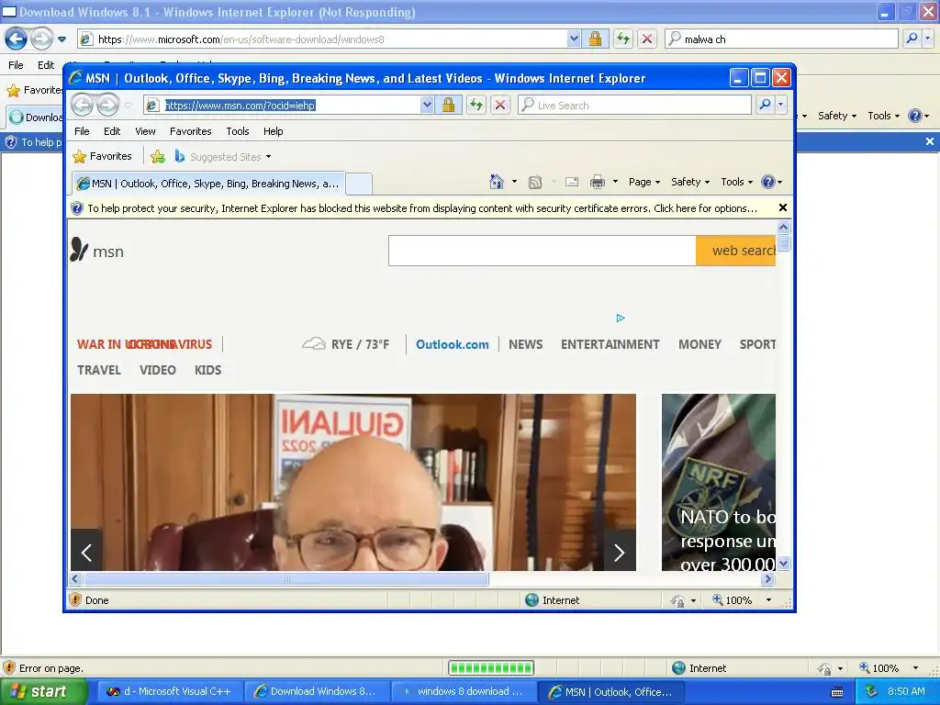Switch to windows 8 download taskbar item
Screen dimensions: 940x705
(464, 692)
